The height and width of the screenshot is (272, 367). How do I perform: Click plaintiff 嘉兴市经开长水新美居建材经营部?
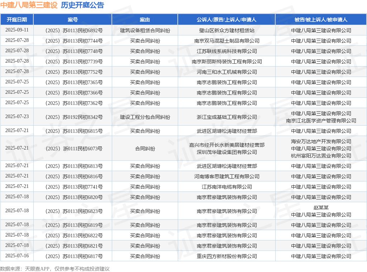(x=227, y=145)
